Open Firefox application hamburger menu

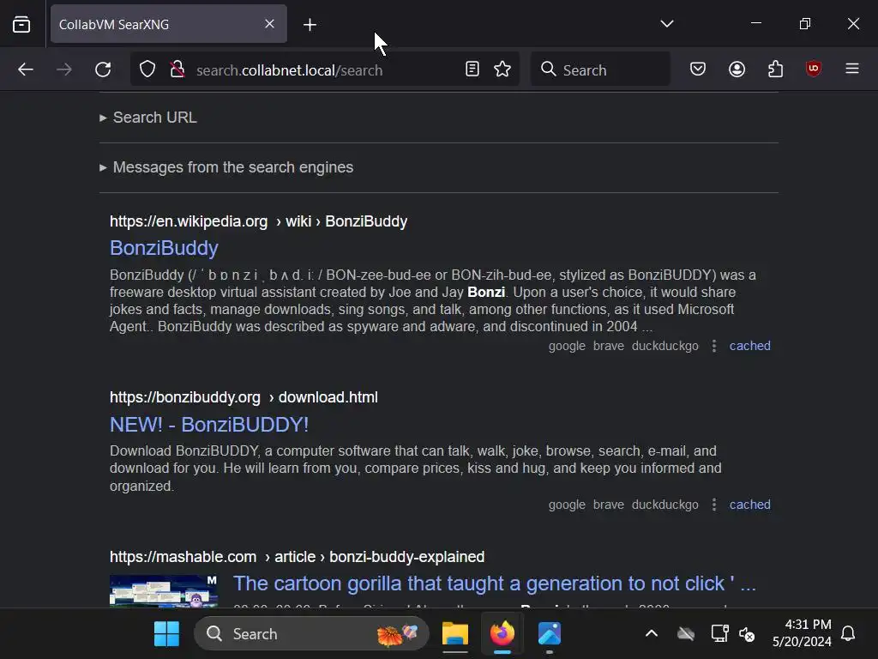point(852,69)
